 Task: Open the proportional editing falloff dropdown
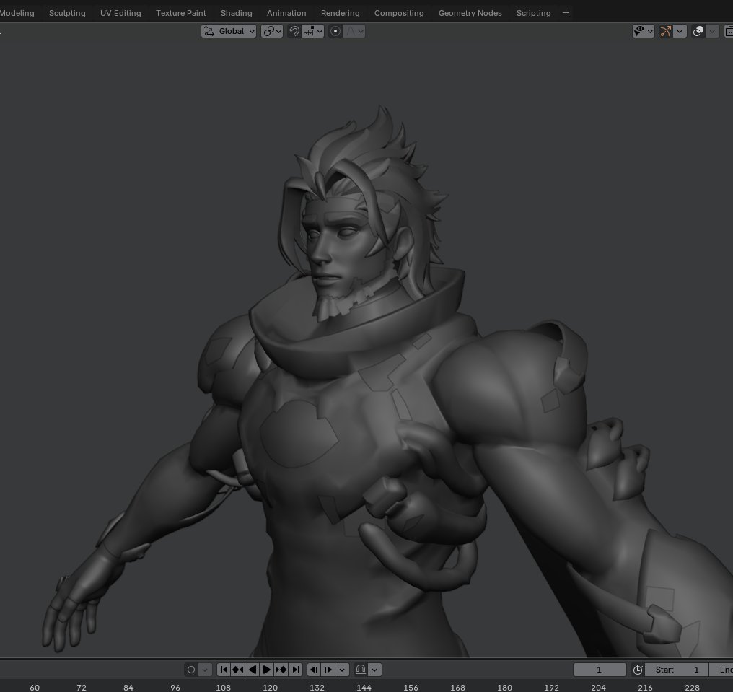pyautogui.click(x=354, y=31)
